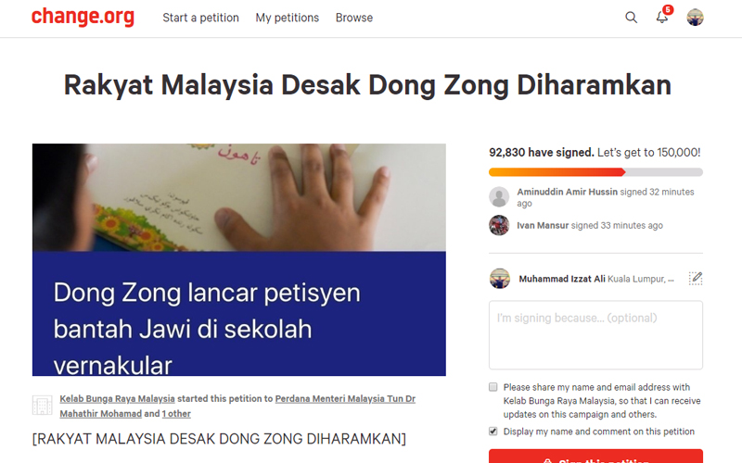Enable sharing name and email checkbox
The height and width of the screenshot is (463, 742).
coord(493,387)
